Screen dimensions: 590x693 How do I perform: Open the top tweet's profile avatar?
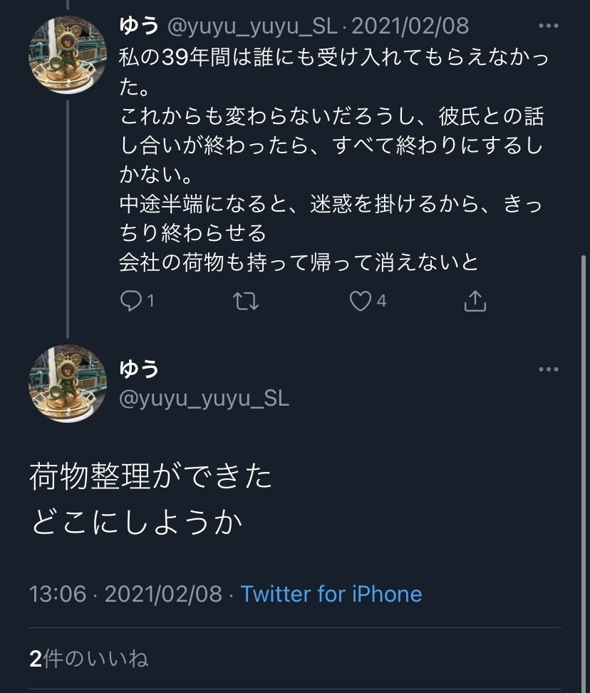[x=68, y=55]
